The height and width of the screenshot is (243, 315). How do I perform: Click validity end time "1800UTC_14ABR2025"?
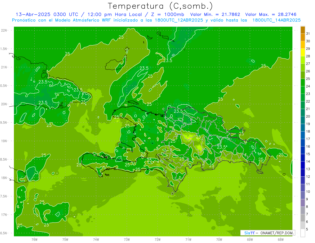pyautogui.click(x=276, y=20)
